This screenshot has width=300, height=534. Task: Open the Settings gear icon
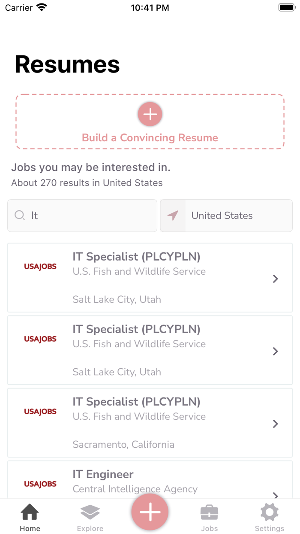tap(269, 512)
